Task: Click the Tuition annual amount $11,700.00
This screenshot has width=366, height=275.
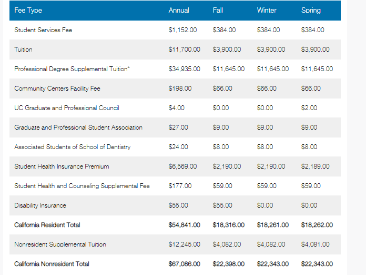Action: click(x=185, y=50)
